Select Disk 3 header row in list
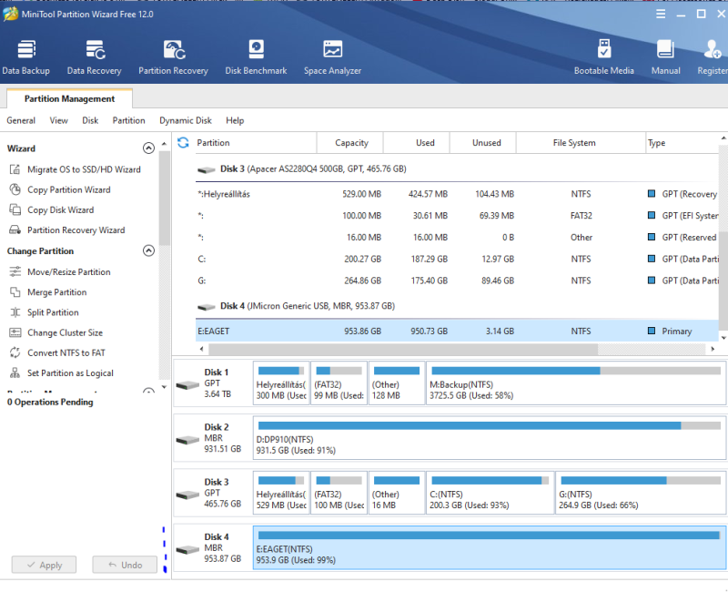 [457, 169]
